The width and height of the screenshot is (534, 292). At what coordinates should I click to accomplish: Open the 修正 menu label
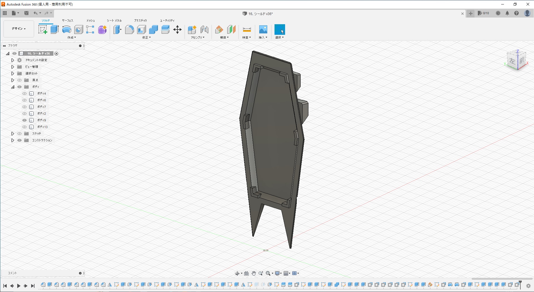pyautogui.click(x=146, y=38)
